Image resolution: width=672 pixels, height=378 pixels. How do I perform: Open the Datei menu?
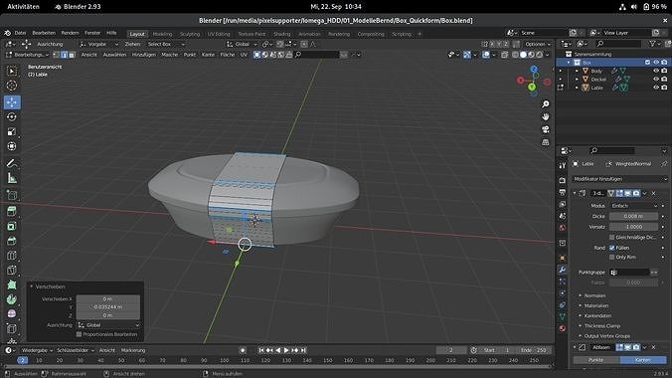coord(20,33)
